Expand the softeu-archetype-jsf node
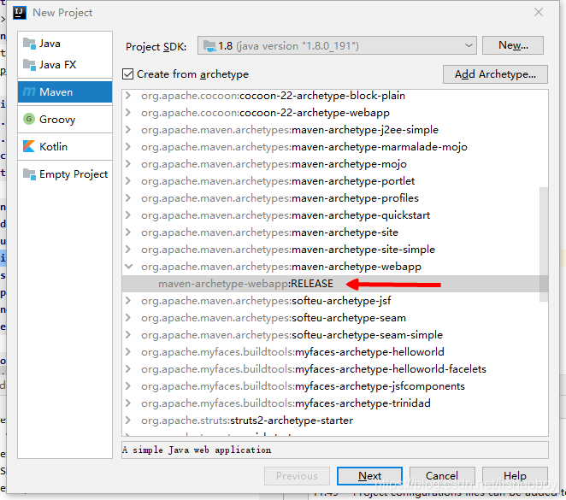The height and width of the screenshot is (500, 566). pos(128,301)
